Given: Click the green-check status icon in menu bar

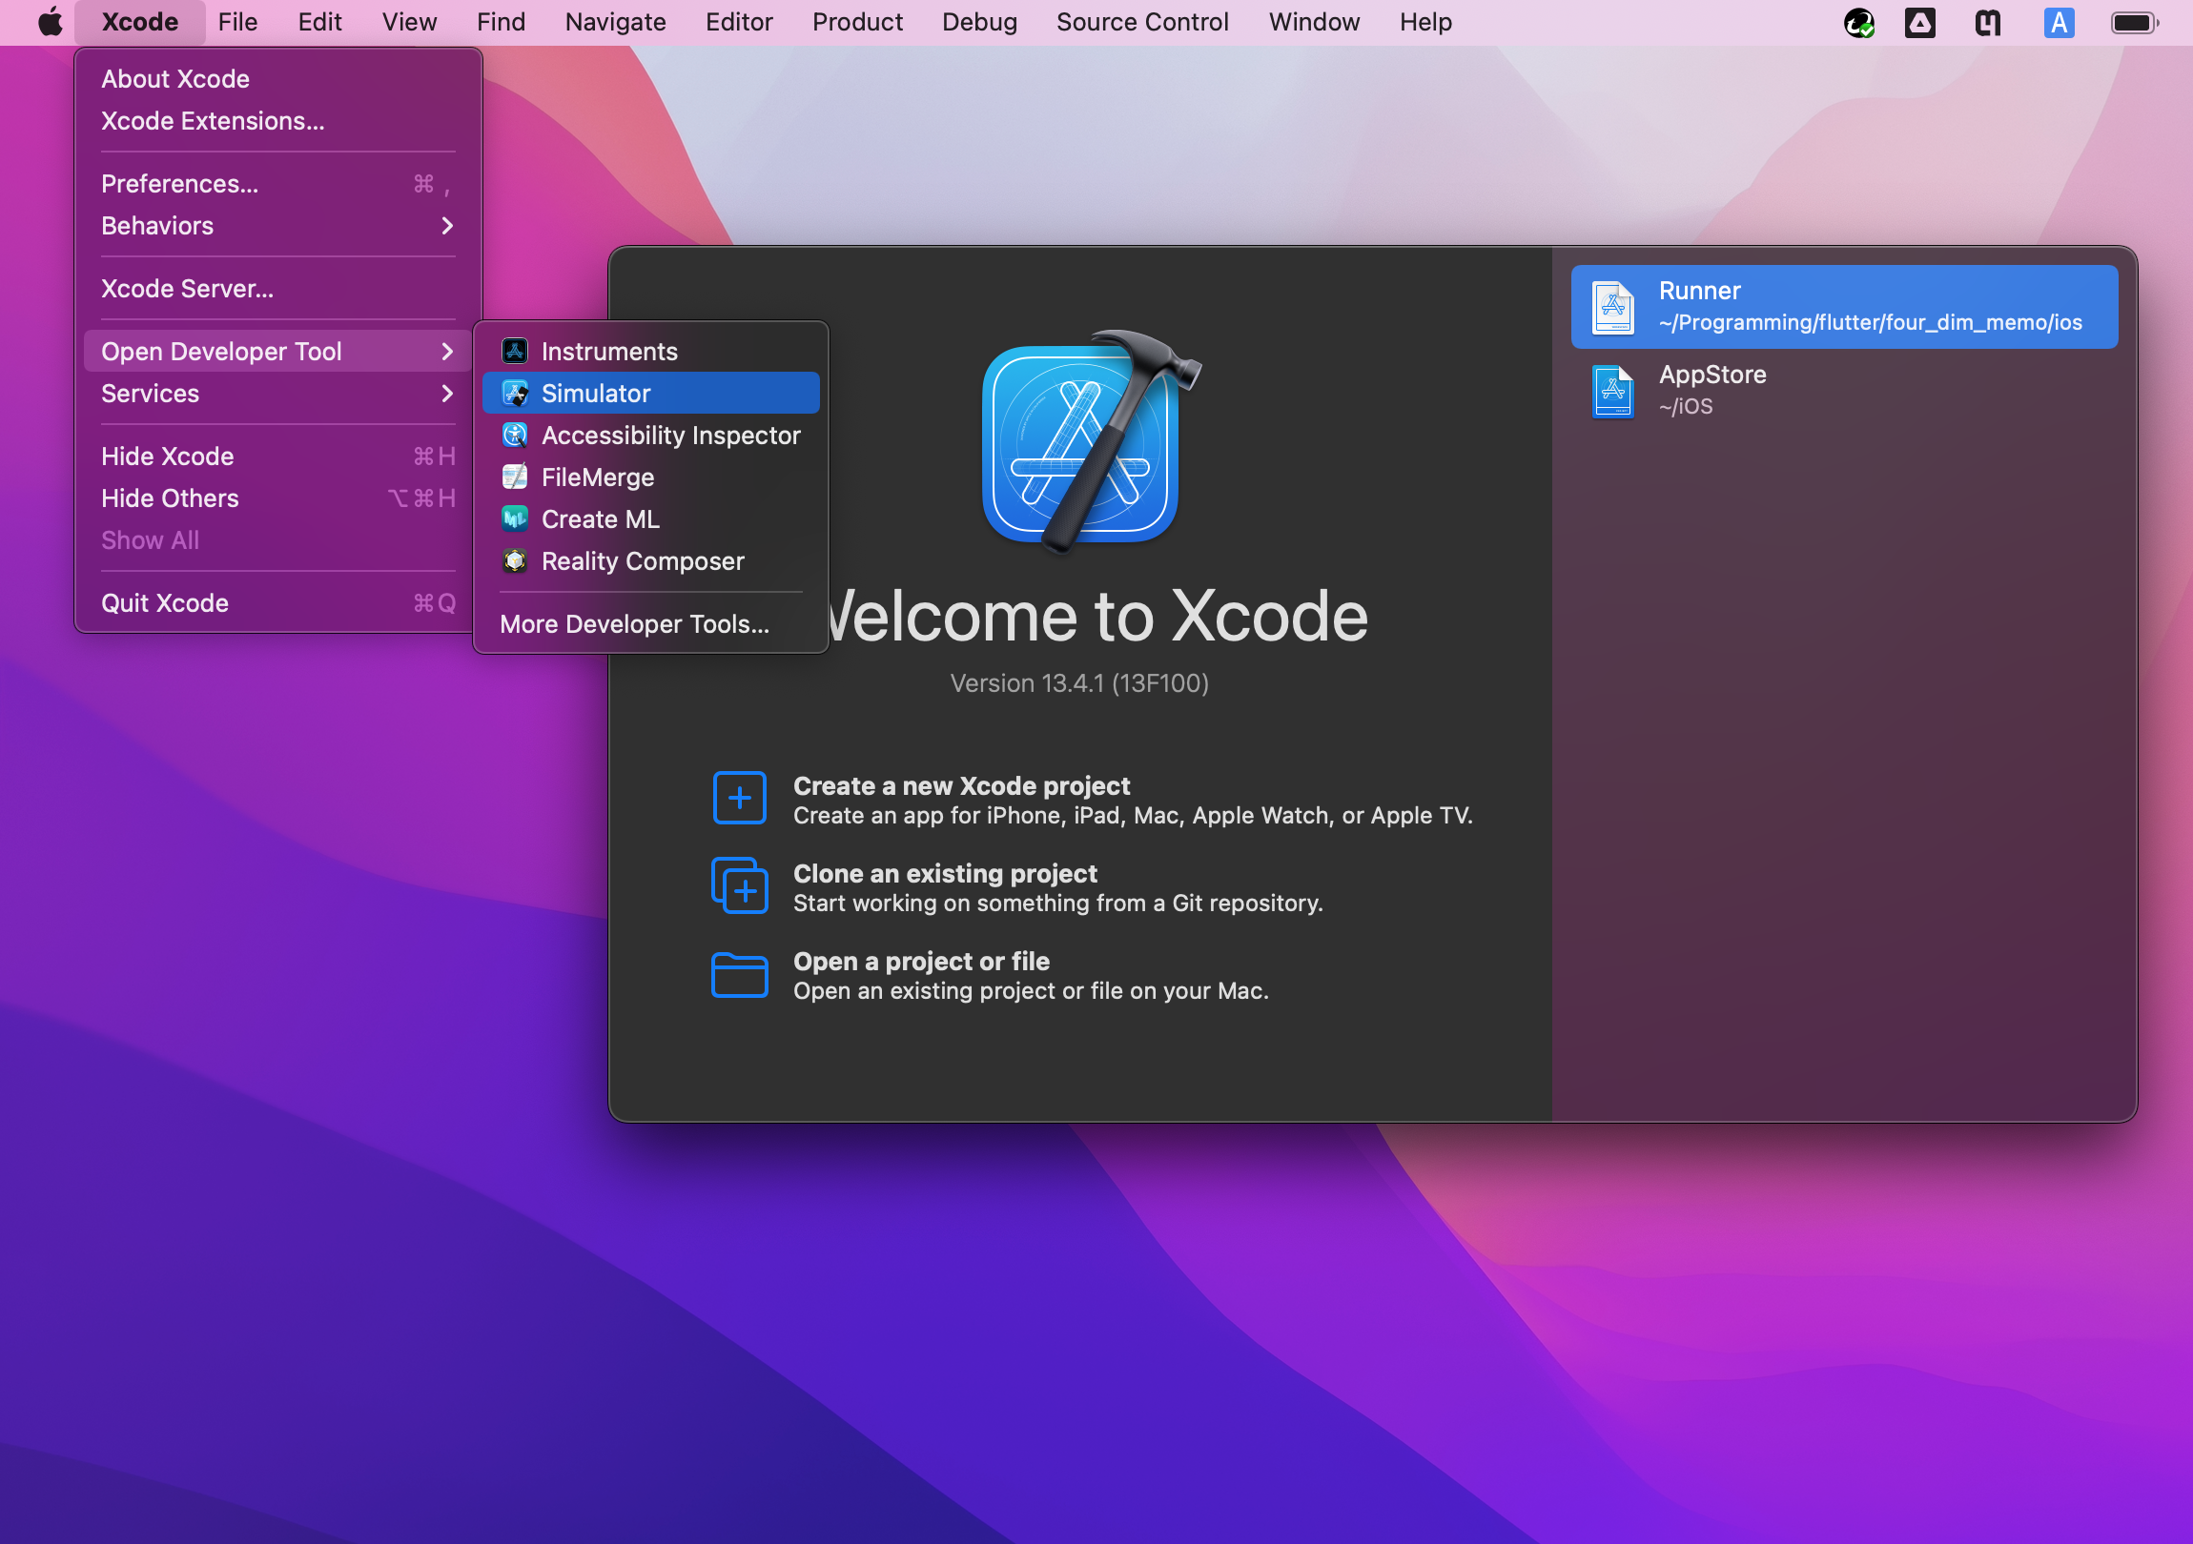Looking at the screenshot, I should [x=1858, y=22].
